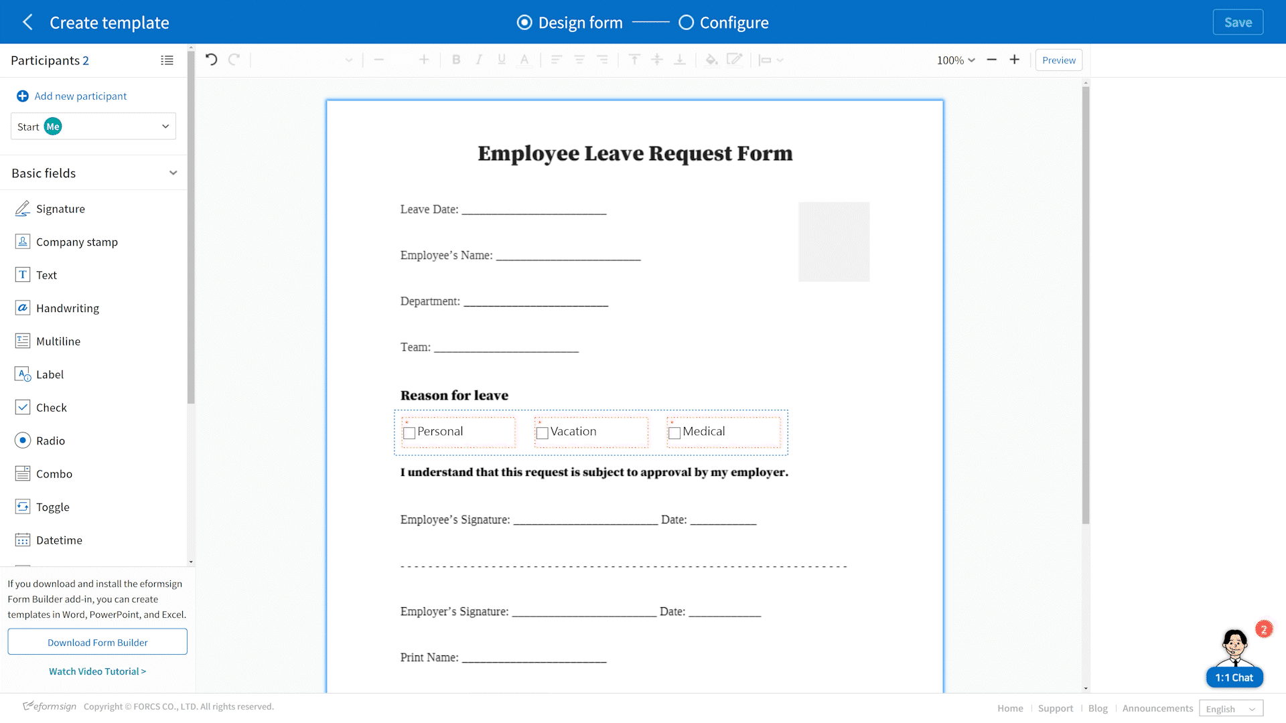This screenshot has width=1286, height=723.
Task: Click the Preview button
Action: tap(1058, 60)
